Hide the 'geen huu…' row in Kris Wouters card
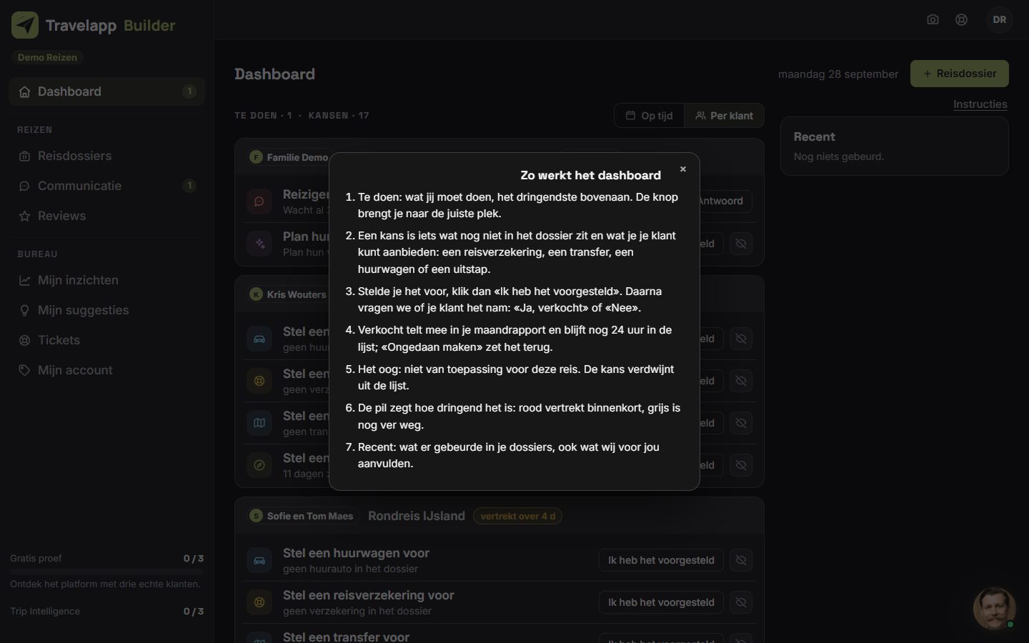Image resolution: width=1029 pixels, height=643 pixels. (x=741, y=339)
